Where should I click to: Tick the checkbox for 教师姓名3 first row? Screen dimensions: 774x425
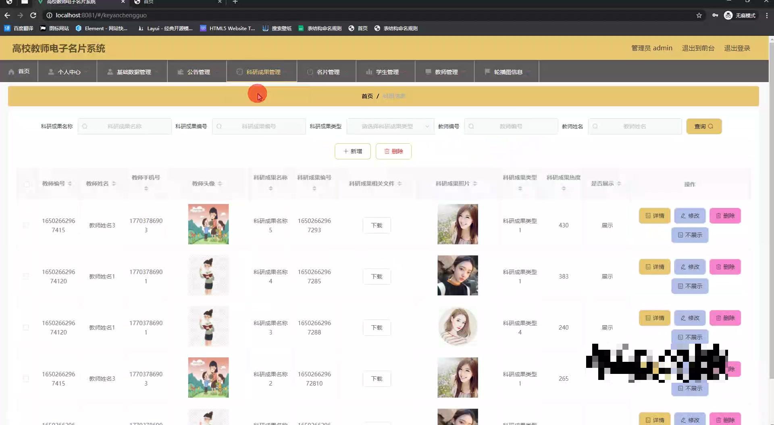[x=26, y=225]
